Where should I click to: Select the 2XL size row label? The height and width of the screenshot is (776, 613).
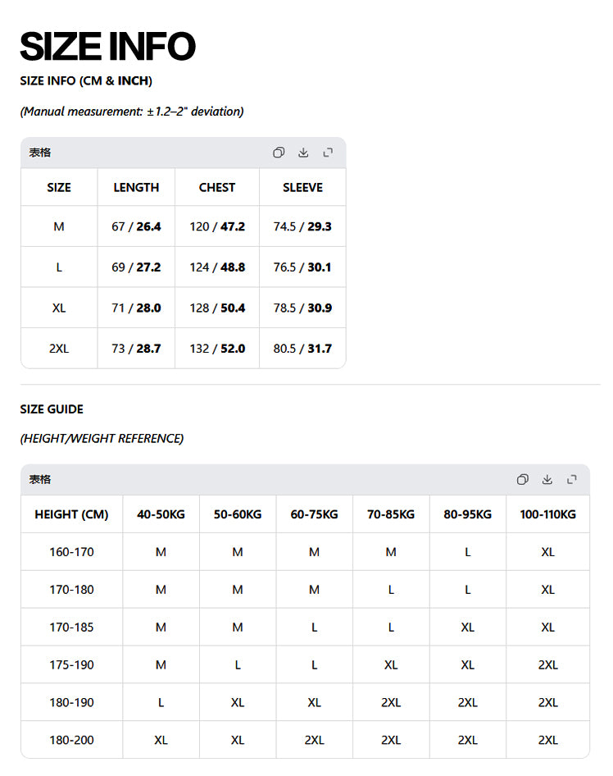coord(59,349)
